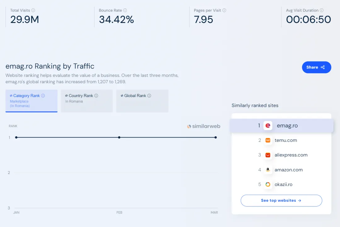
Task: Click the emag.ro site logo icon
Action: 268,125
